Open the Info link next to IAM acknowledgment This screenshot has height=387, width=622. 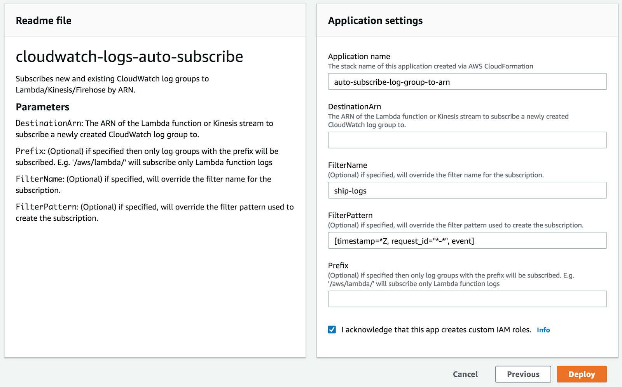click(543, 330)
